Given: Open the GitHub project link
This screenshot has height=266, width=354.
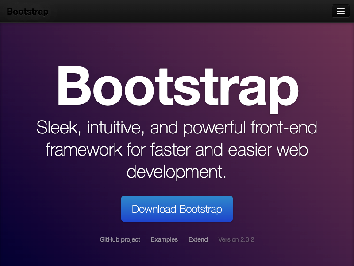Looking at the screenshot, I should click(x=120, y=239).
